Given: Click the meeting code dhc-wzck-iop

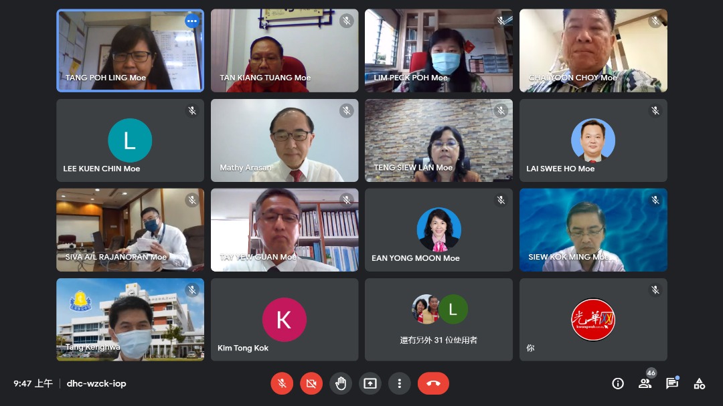Looking at the screenshot, I should click(96, 383).
